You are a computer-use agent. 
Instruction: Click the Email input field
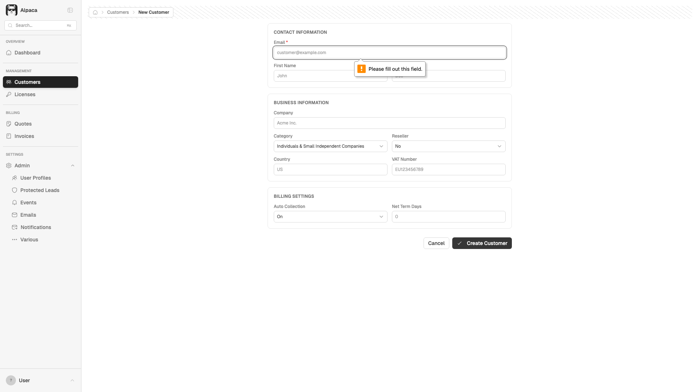tap(389, 53)
